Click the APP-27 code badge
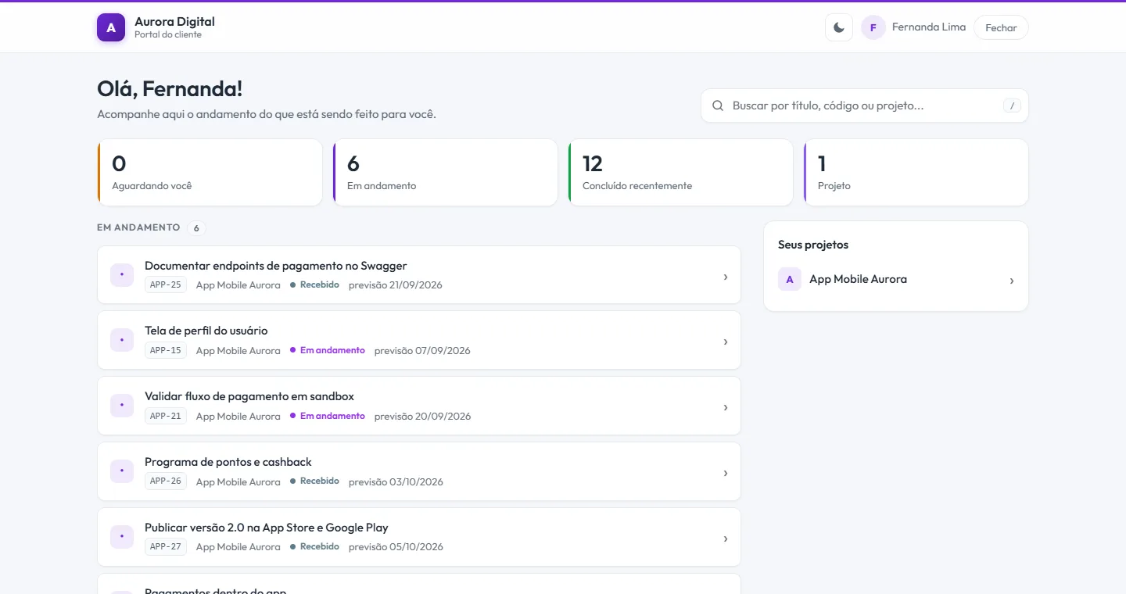This screenshot has height=594, width=1126. 166,546
